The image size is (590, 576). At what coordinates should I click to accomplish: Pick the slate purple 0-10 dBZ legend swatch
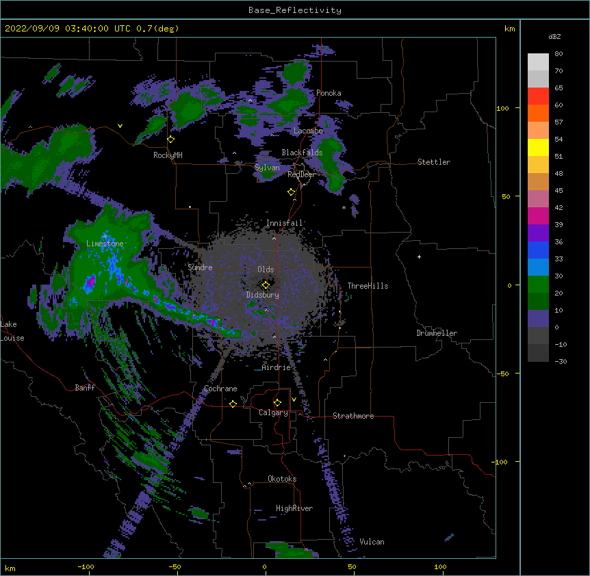pyautogui.click(x=538, y=319)
